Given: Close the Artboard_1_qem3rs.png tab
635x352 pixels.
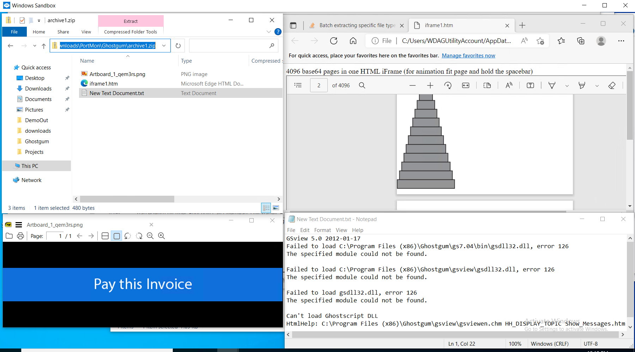Looking at the screenshot, I should tap(151, 225).
